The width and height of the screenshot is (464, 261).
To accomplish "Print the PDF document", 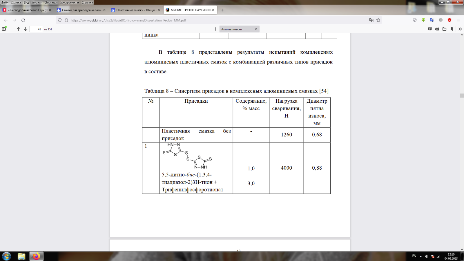I will [x=437, y=29].
